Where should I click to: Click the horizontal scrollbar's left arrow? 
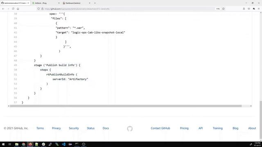[x=9, y=106]
